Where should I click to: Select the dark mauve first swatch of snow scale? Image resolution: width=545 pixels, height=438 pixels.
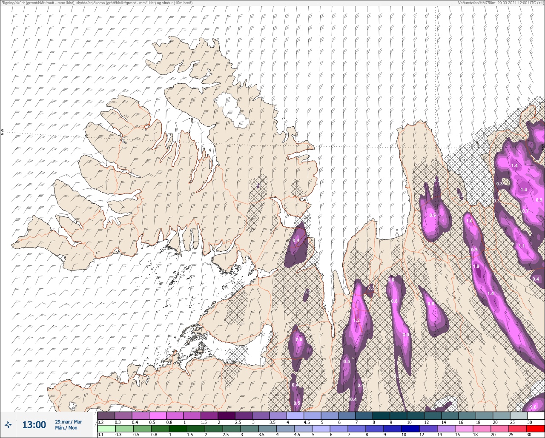tap(106, 415)
